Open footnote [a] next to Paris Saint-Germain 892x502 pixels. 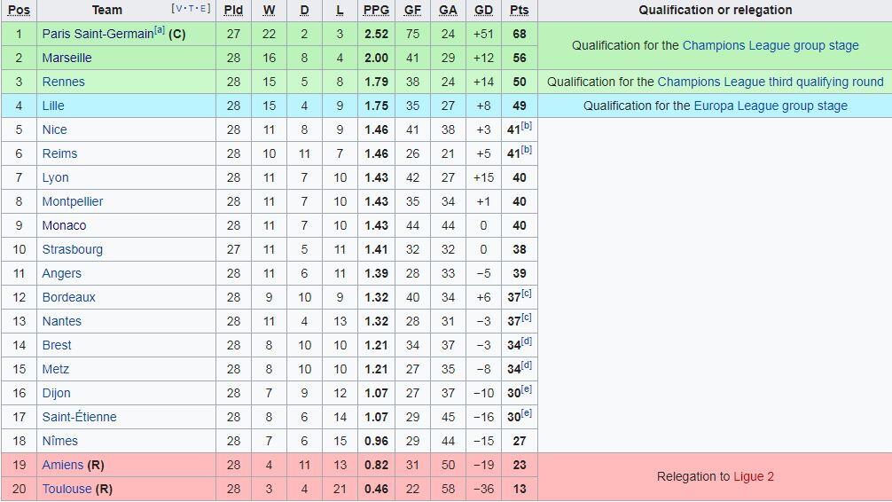coord(160,29)
